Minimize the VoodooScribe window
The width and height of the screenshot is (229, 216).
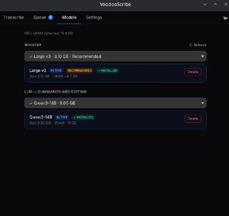(205, 4)
